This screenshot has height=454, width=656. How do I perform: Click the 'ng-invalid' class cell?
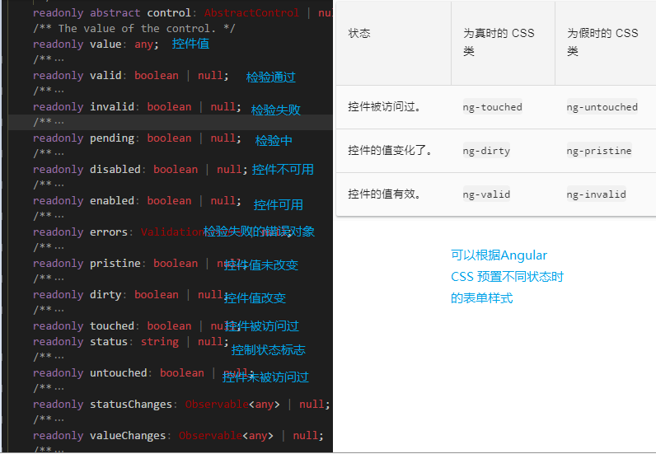(x=596, y=194)
